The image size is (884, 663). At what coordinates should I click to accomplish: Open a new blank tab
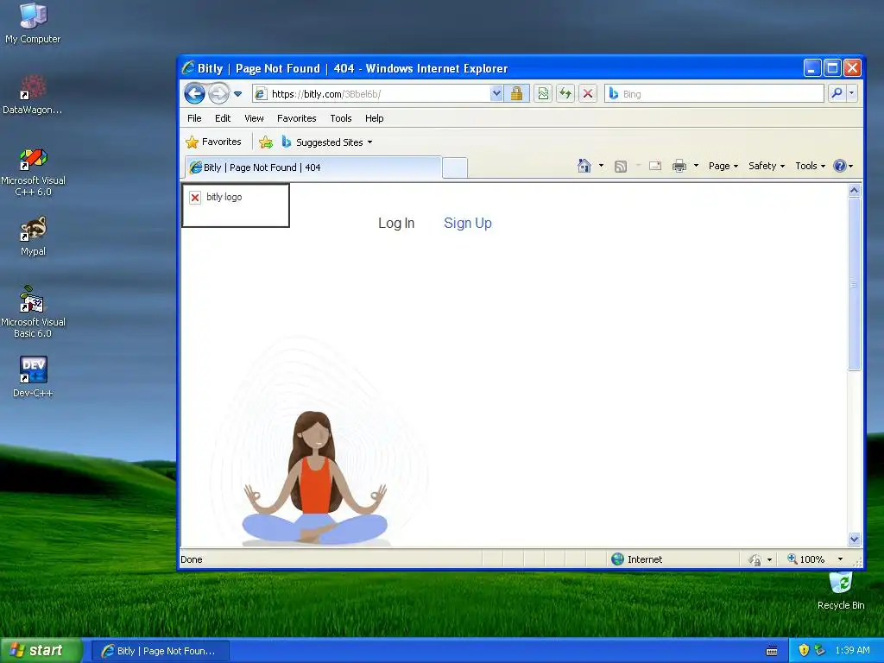tap(455, 167)
